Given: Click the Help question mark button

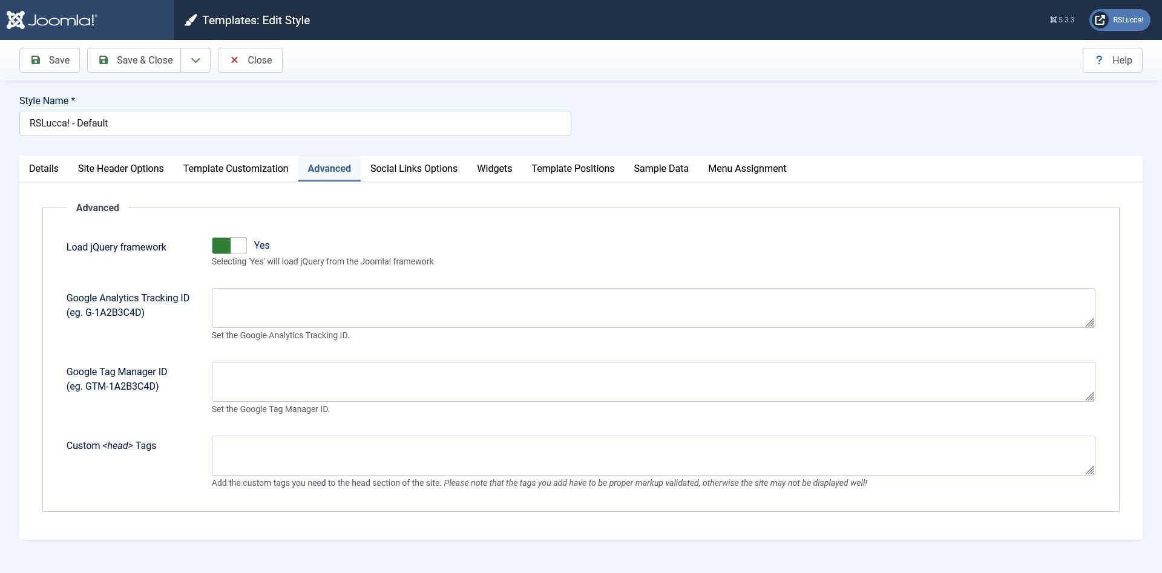Looking at the screenshot, I should pyautogui.click(x=1112, y=61).
